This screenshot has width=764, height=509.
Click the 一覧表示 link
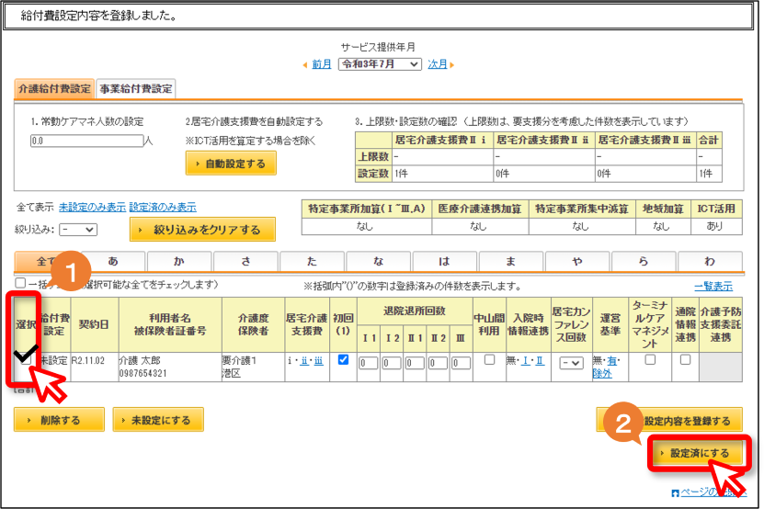coord(713,287)
